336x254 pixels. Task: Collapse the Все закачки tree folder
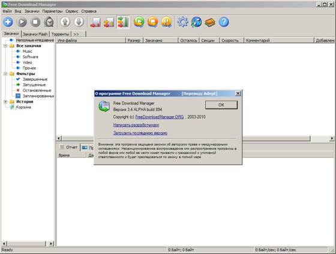(x=5, y=46)
